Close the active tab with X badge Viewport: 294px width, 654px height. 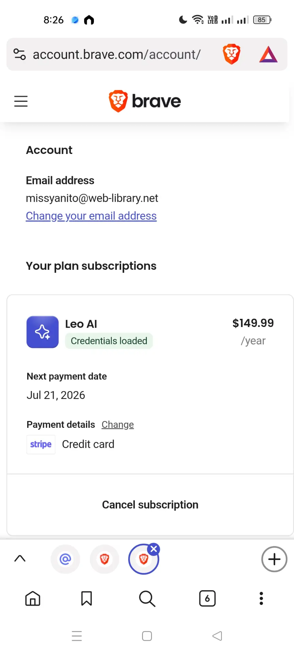point(154,549)
